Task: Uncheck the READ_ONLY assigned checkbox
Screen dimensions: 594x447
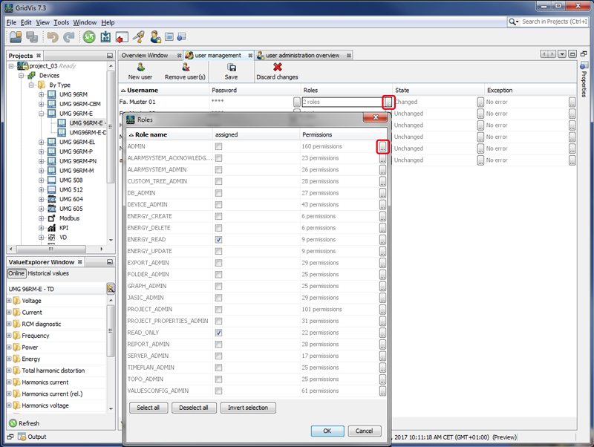Action: (218, 333)
